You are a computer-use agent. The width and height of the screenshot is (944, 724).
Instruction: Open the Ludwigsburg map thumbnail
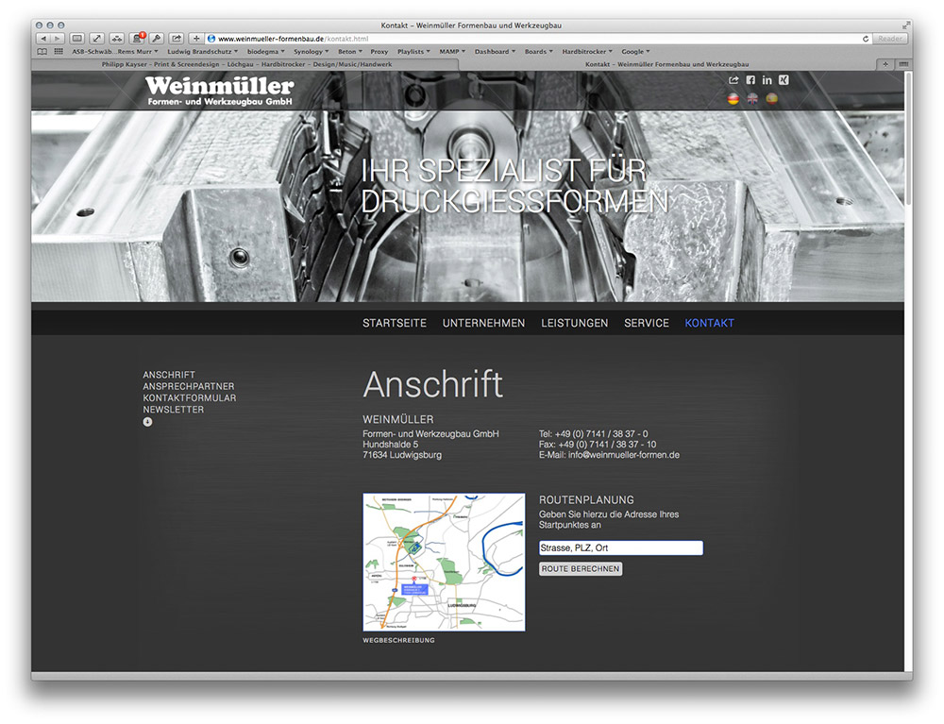[x=444, y=562]
